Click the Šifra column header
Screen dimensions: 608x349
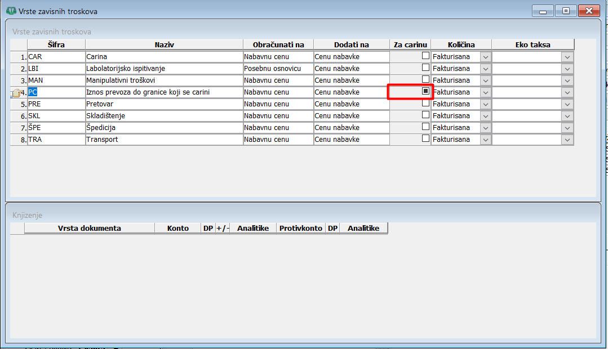tap(56, 44)
